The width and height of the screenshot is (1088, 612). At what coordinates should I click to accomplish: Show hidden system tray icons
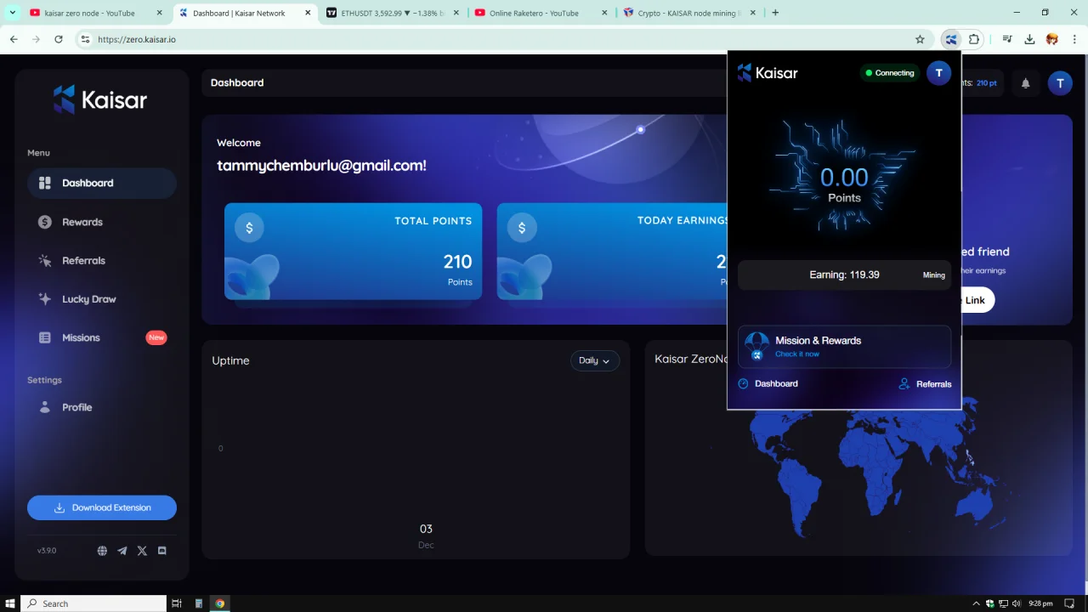pos(976,603)
